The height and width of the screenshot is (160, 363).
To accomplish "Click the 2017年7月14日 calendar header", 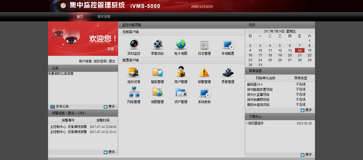I will [x=280, y=31].
